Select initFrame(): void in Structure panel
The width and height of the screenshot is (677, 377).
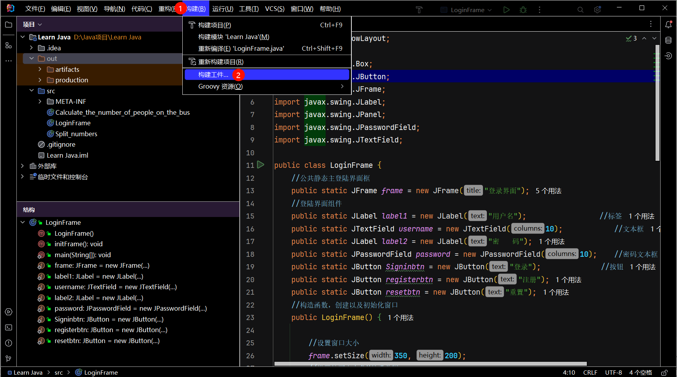pyautogui.click(x=78, y=244)
